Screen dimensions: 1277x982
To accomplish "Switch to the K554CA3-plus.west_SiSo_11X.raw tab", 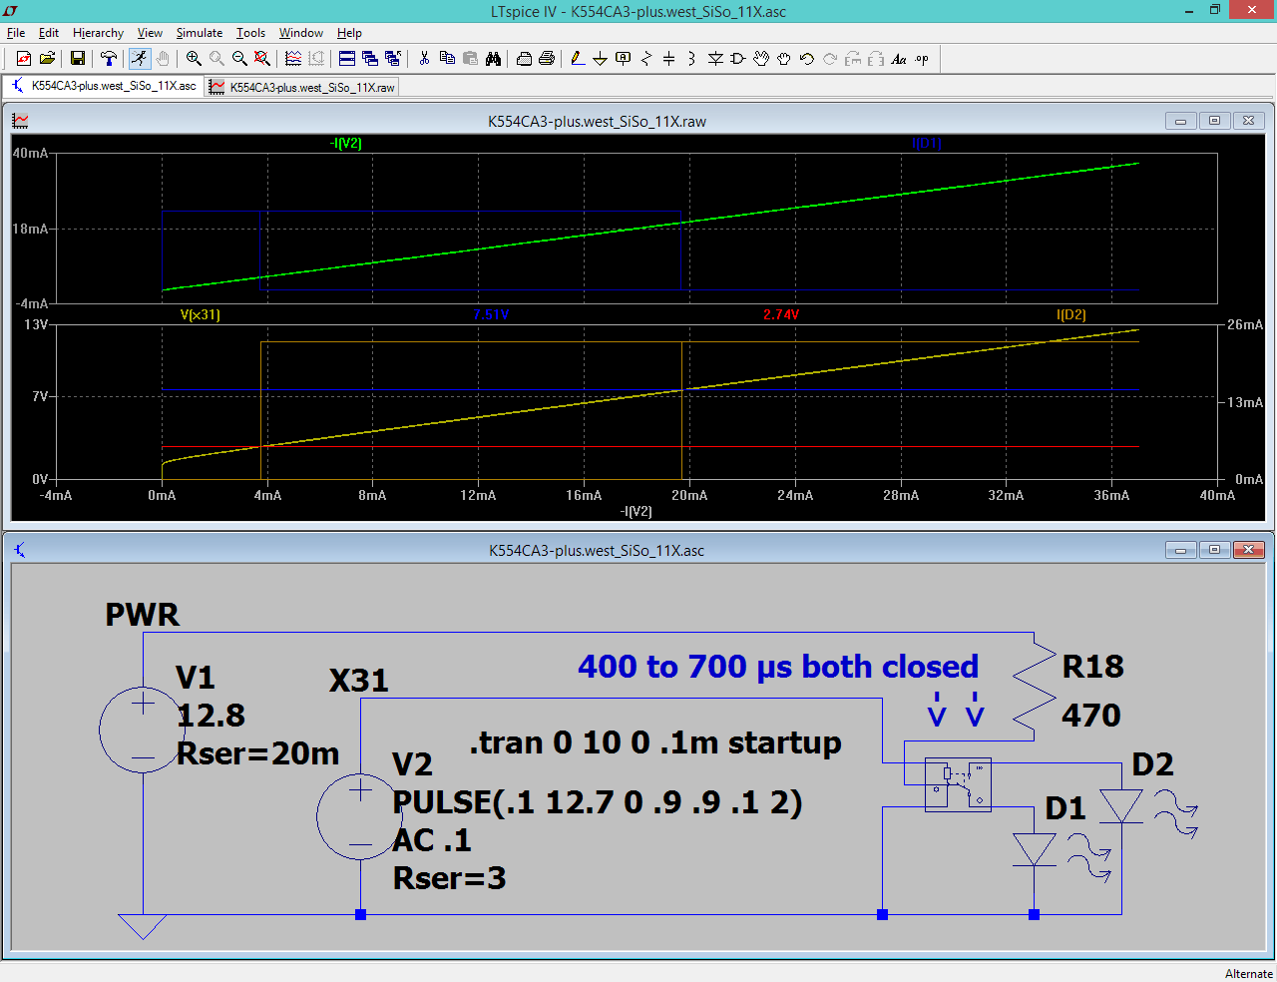I will pos(302,87).
